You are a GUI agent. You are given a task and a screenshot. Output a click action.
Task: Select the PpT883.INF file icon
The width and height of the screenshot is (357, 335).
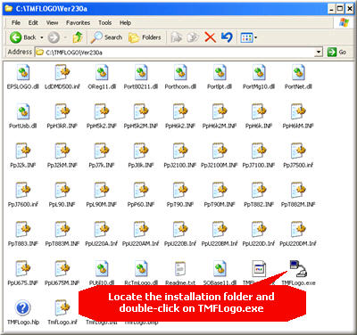[23, 229]
